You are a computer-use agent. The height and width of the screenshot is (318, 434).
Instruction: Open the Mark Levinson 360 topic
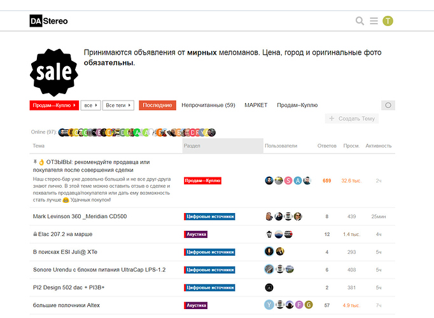[80, 216]
